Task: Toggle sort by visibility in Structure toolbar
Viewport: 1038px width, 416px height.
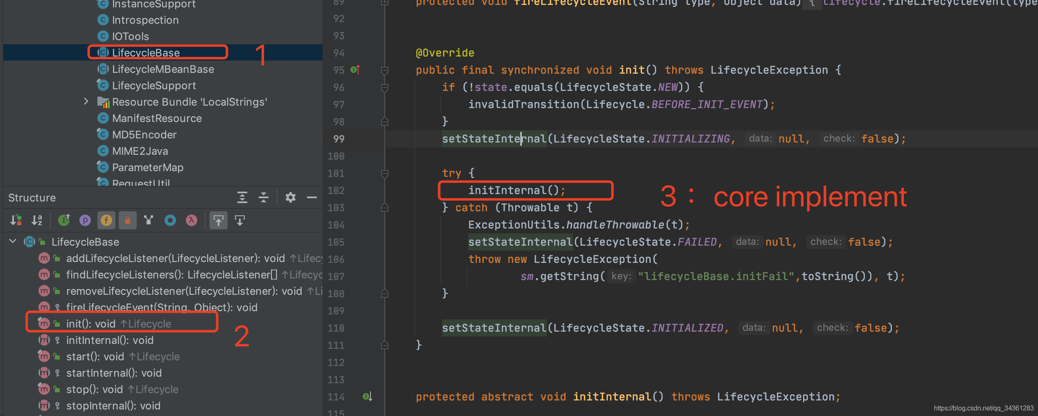Action: pos(16,220)
